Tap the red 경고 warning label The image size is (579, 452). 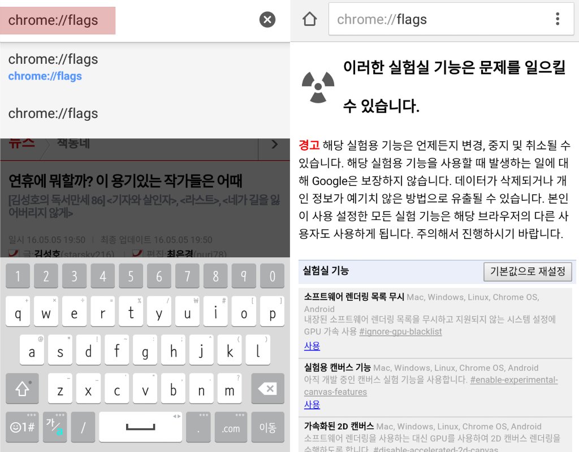coord(309,145)
